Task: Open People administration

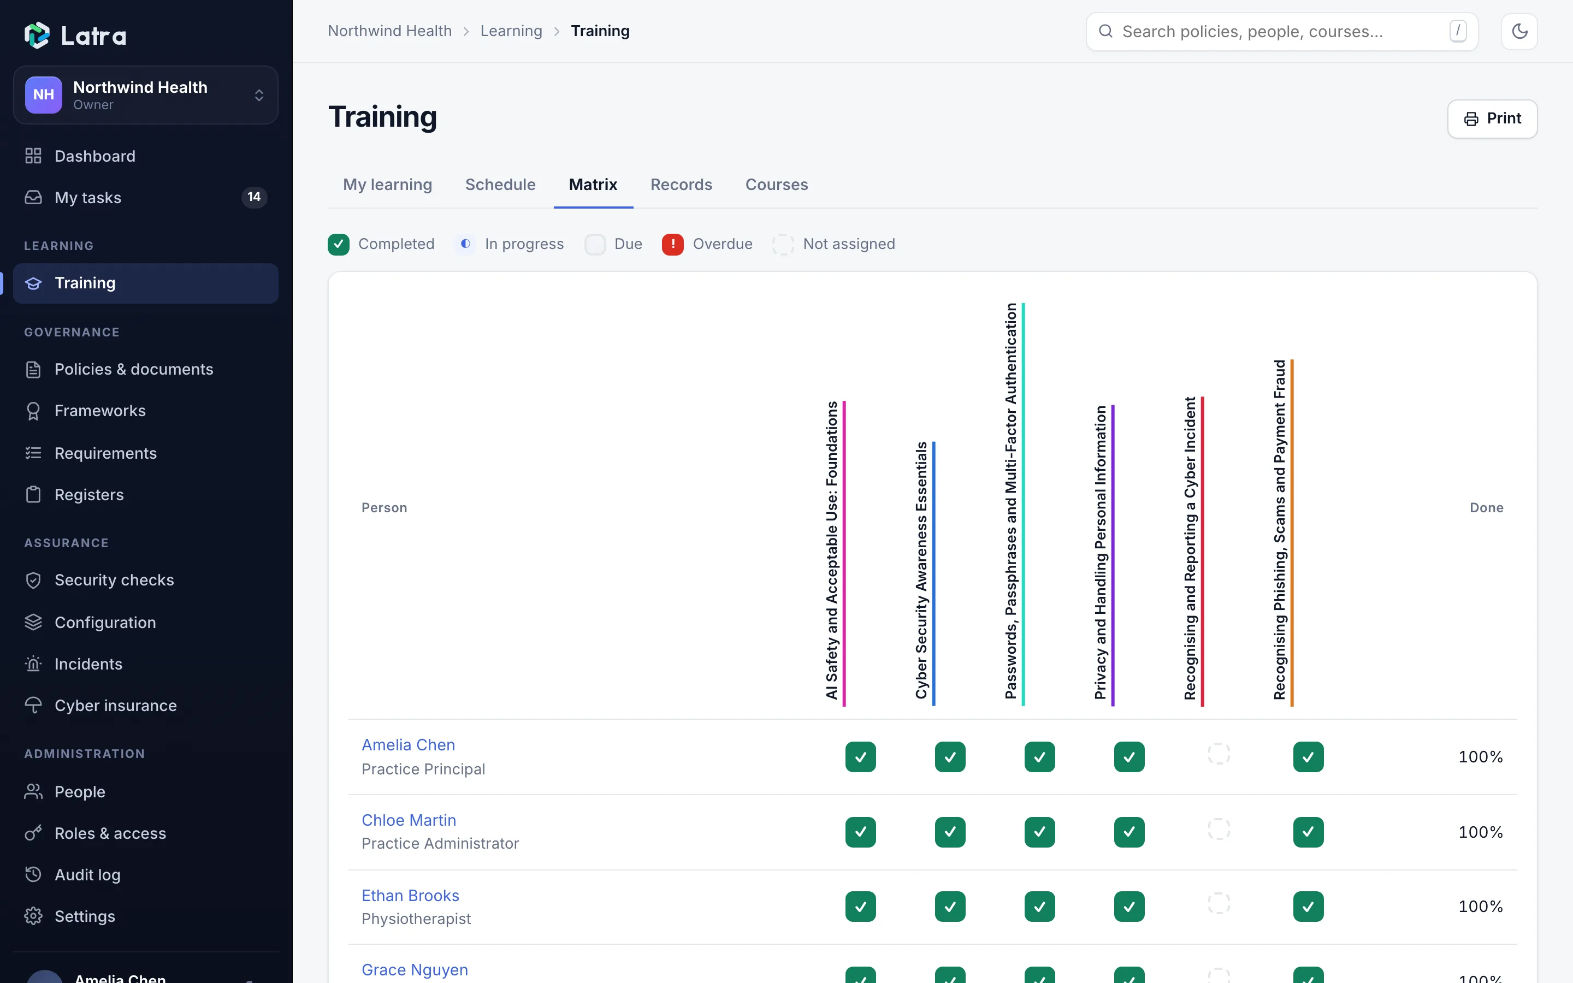Action: pos(146,792)
